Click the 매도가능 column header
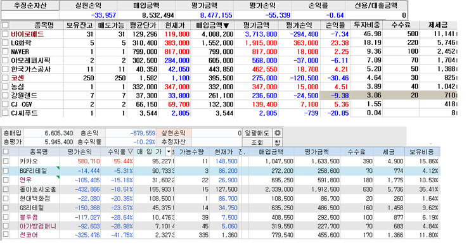 112,25
